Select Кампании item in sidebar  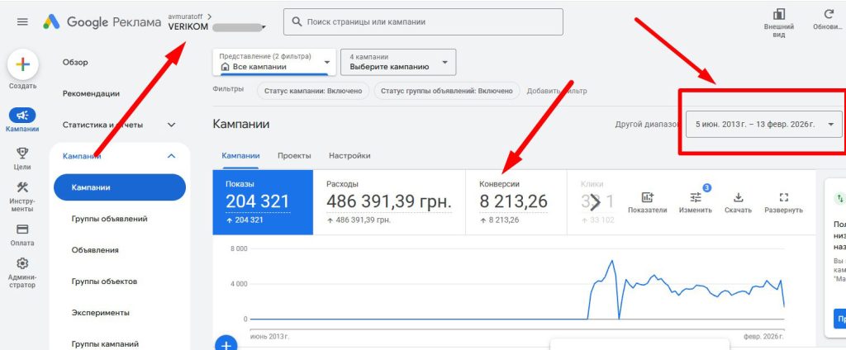119,187
